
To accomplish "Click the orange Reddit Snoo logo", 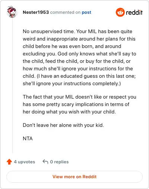I will tap(120, 12).
